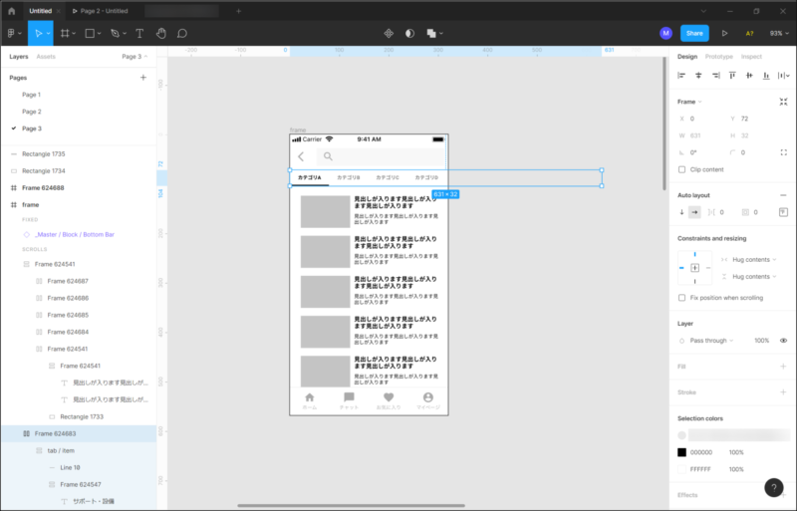Open the Pass through blend mode dropdown

pos(711,341)
